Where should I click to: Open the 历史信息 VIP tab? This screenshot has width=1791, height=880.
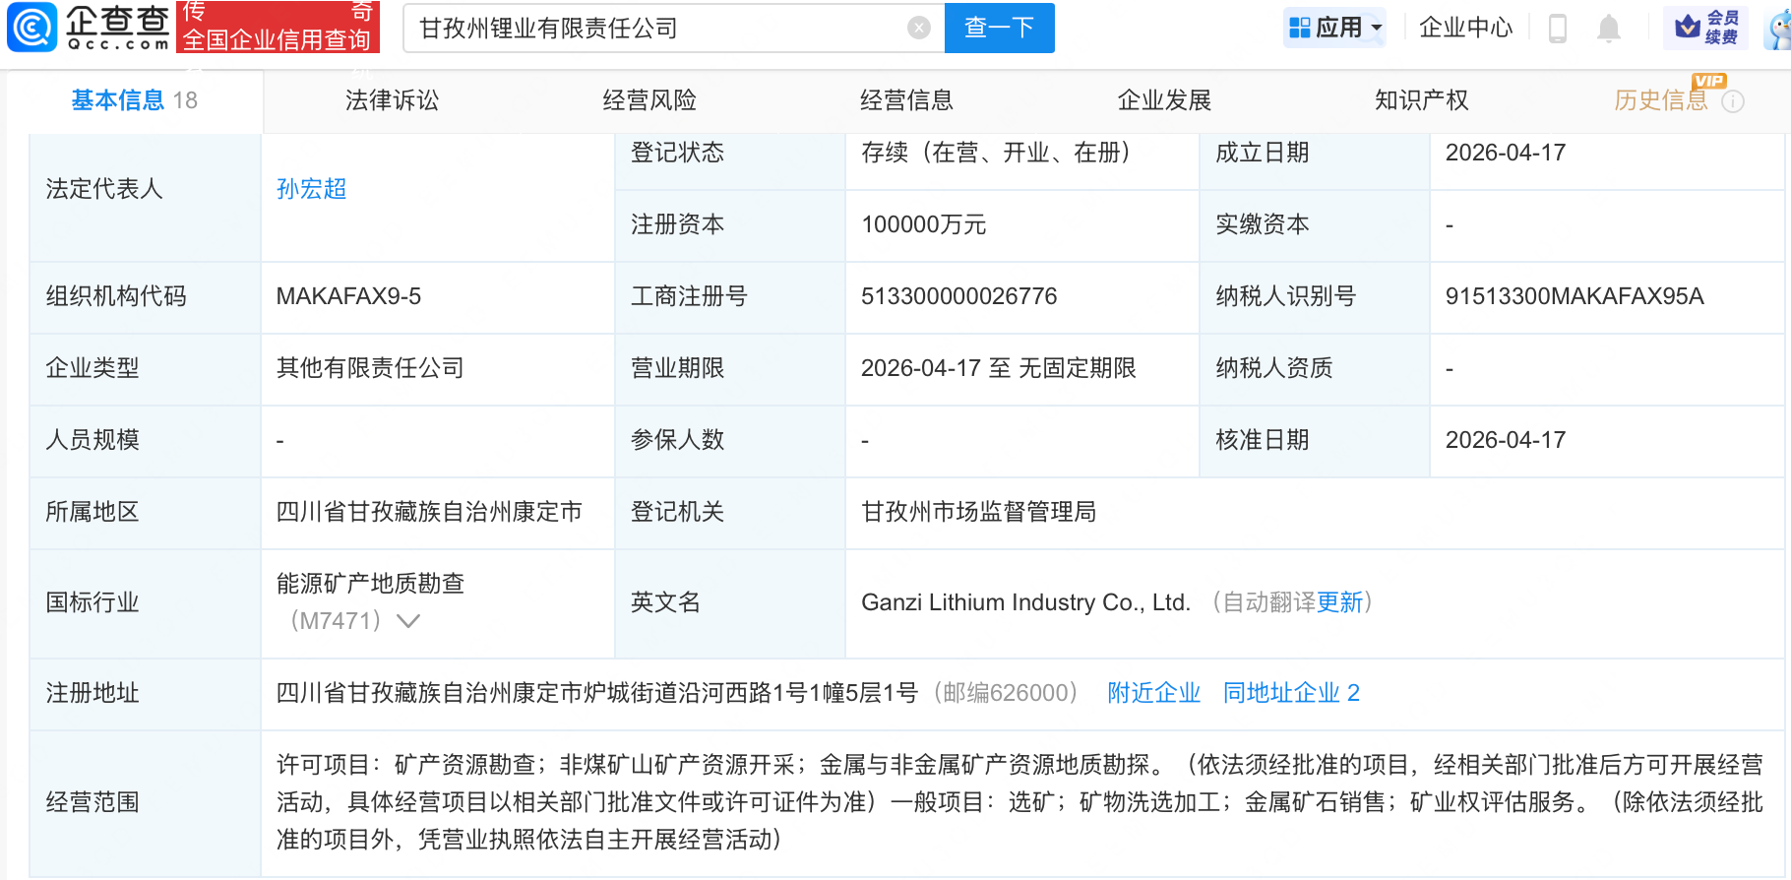1660,100
